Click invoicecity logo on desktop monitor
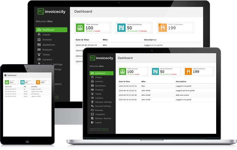 [52, 11]
